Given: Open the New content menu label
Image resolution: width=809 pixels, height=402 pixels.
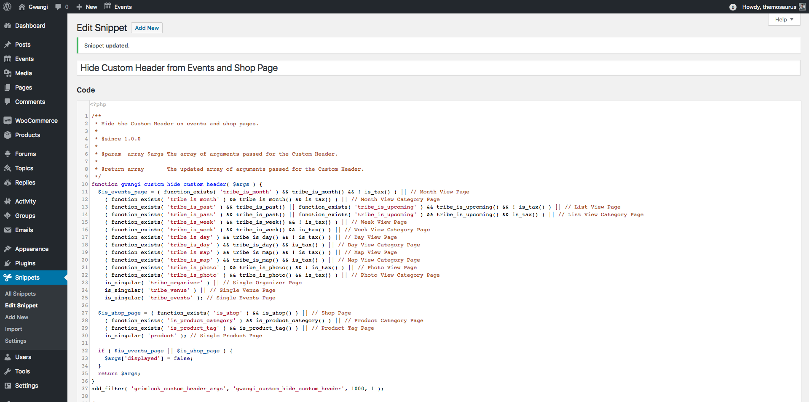Looking at the screenshot, I should 91,7.
